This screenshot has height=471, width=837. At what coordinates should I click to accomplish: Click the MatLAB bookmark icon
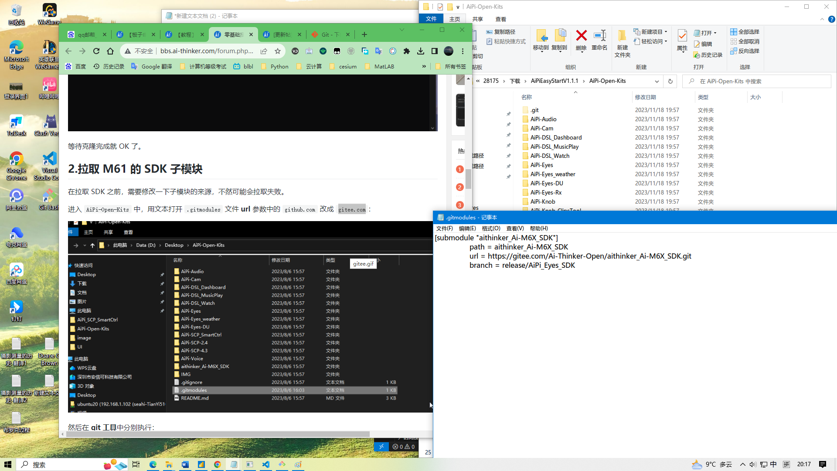367,66
